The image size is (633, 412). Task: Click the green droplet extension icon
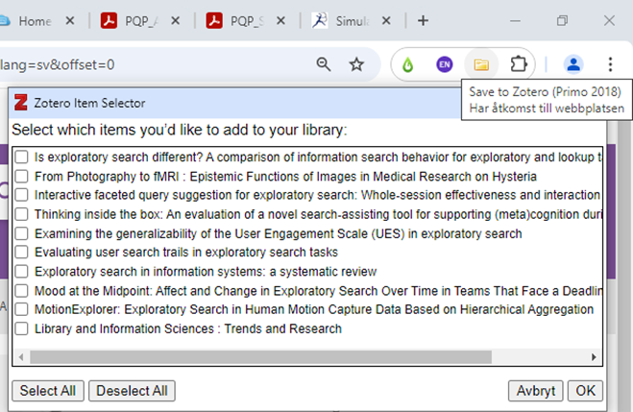[x=408, y=64]
